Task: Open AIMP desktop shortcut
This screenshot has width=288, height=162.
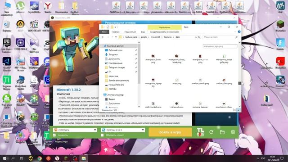Action: coord(20,26)
